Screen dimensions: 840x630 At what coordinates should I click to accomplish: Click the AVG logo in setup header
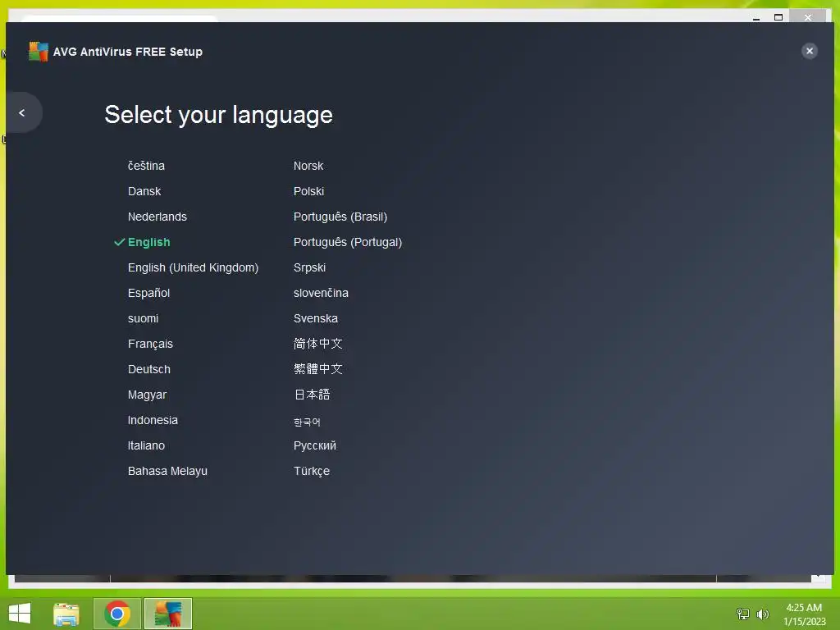[38, 52]
